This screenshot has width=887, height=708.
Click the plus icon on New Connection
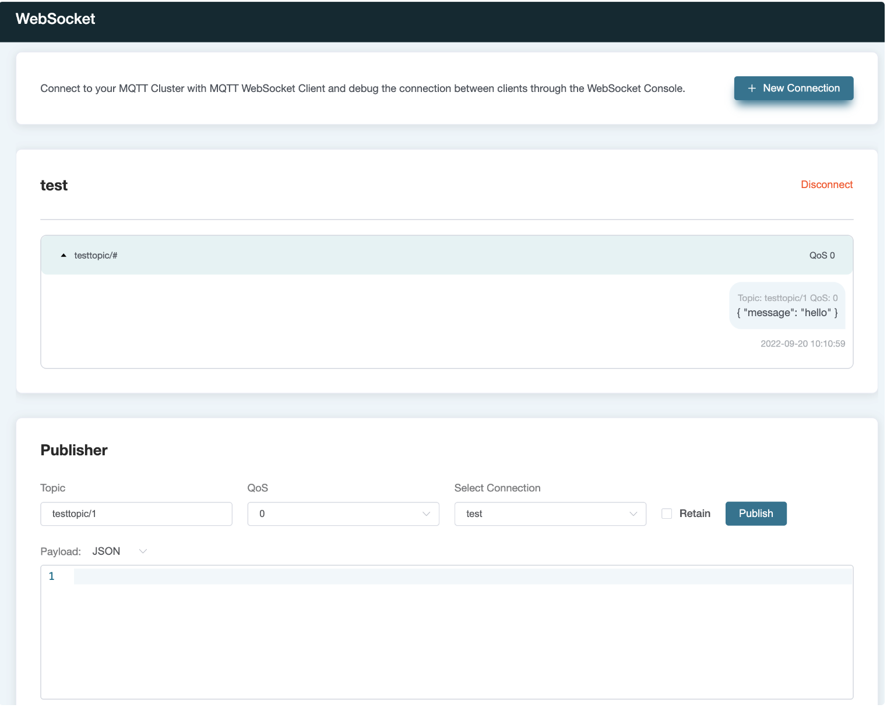click(752, 88)
